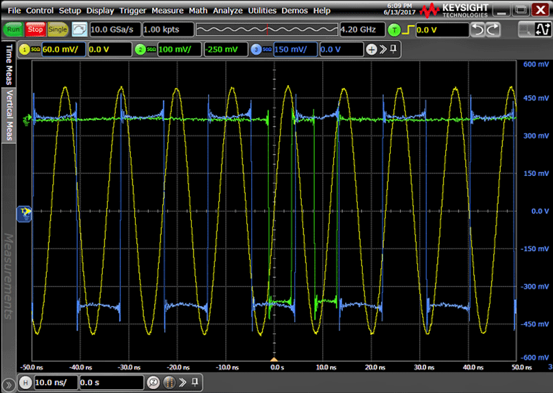Expand the timebase toolbar chevron

pyautogui.click(x=182, y=382)
